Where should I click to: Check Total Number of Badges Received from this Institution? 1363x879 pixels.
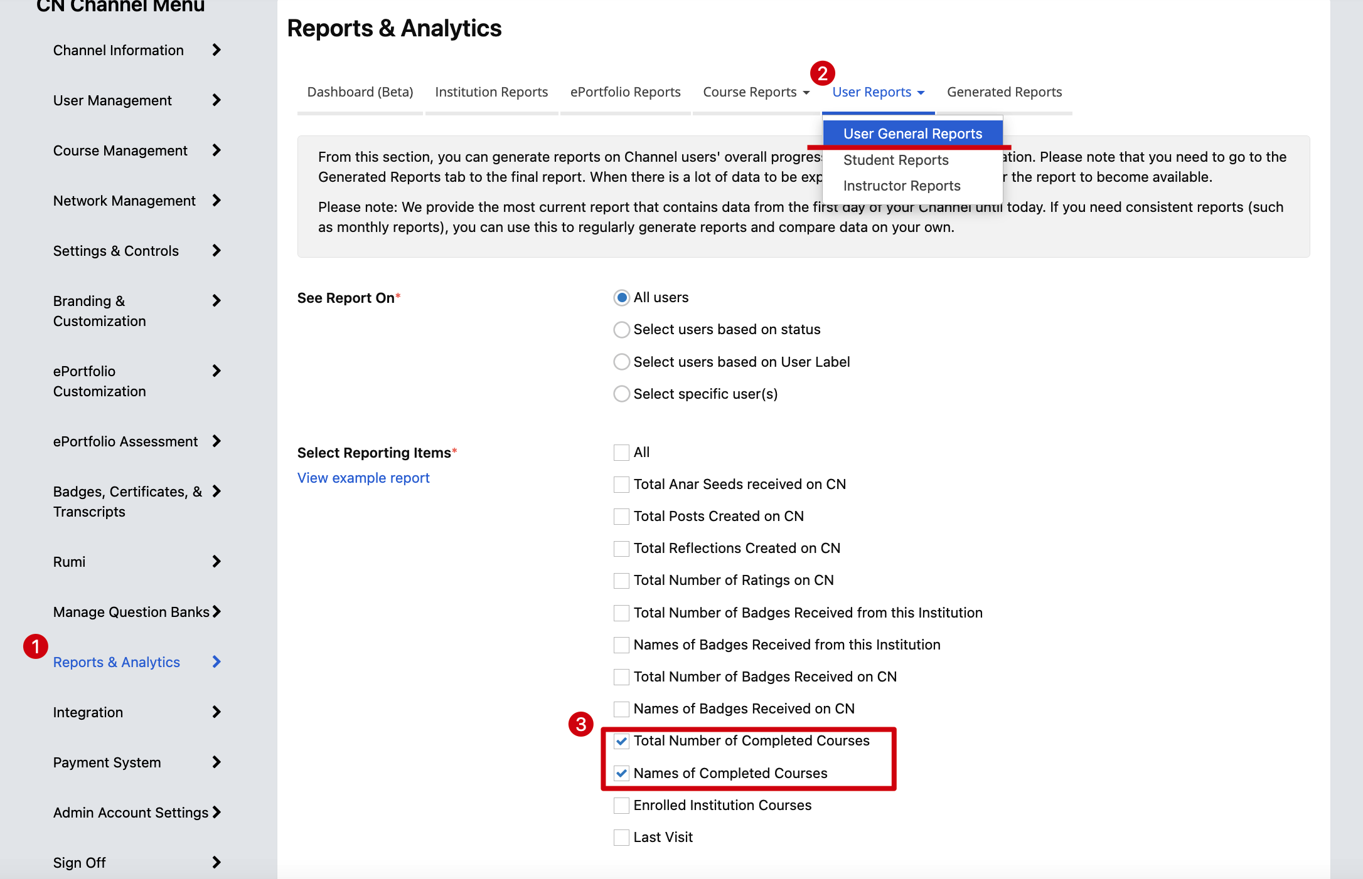(621, 613)
